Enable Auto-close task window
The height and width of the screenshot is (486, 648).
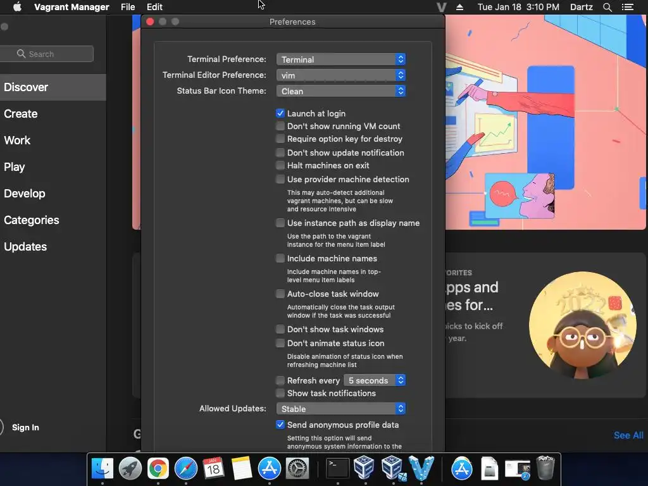point(280,294)
